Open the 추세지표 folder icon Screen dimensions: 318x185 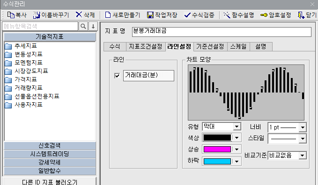(x=8, y=46)
